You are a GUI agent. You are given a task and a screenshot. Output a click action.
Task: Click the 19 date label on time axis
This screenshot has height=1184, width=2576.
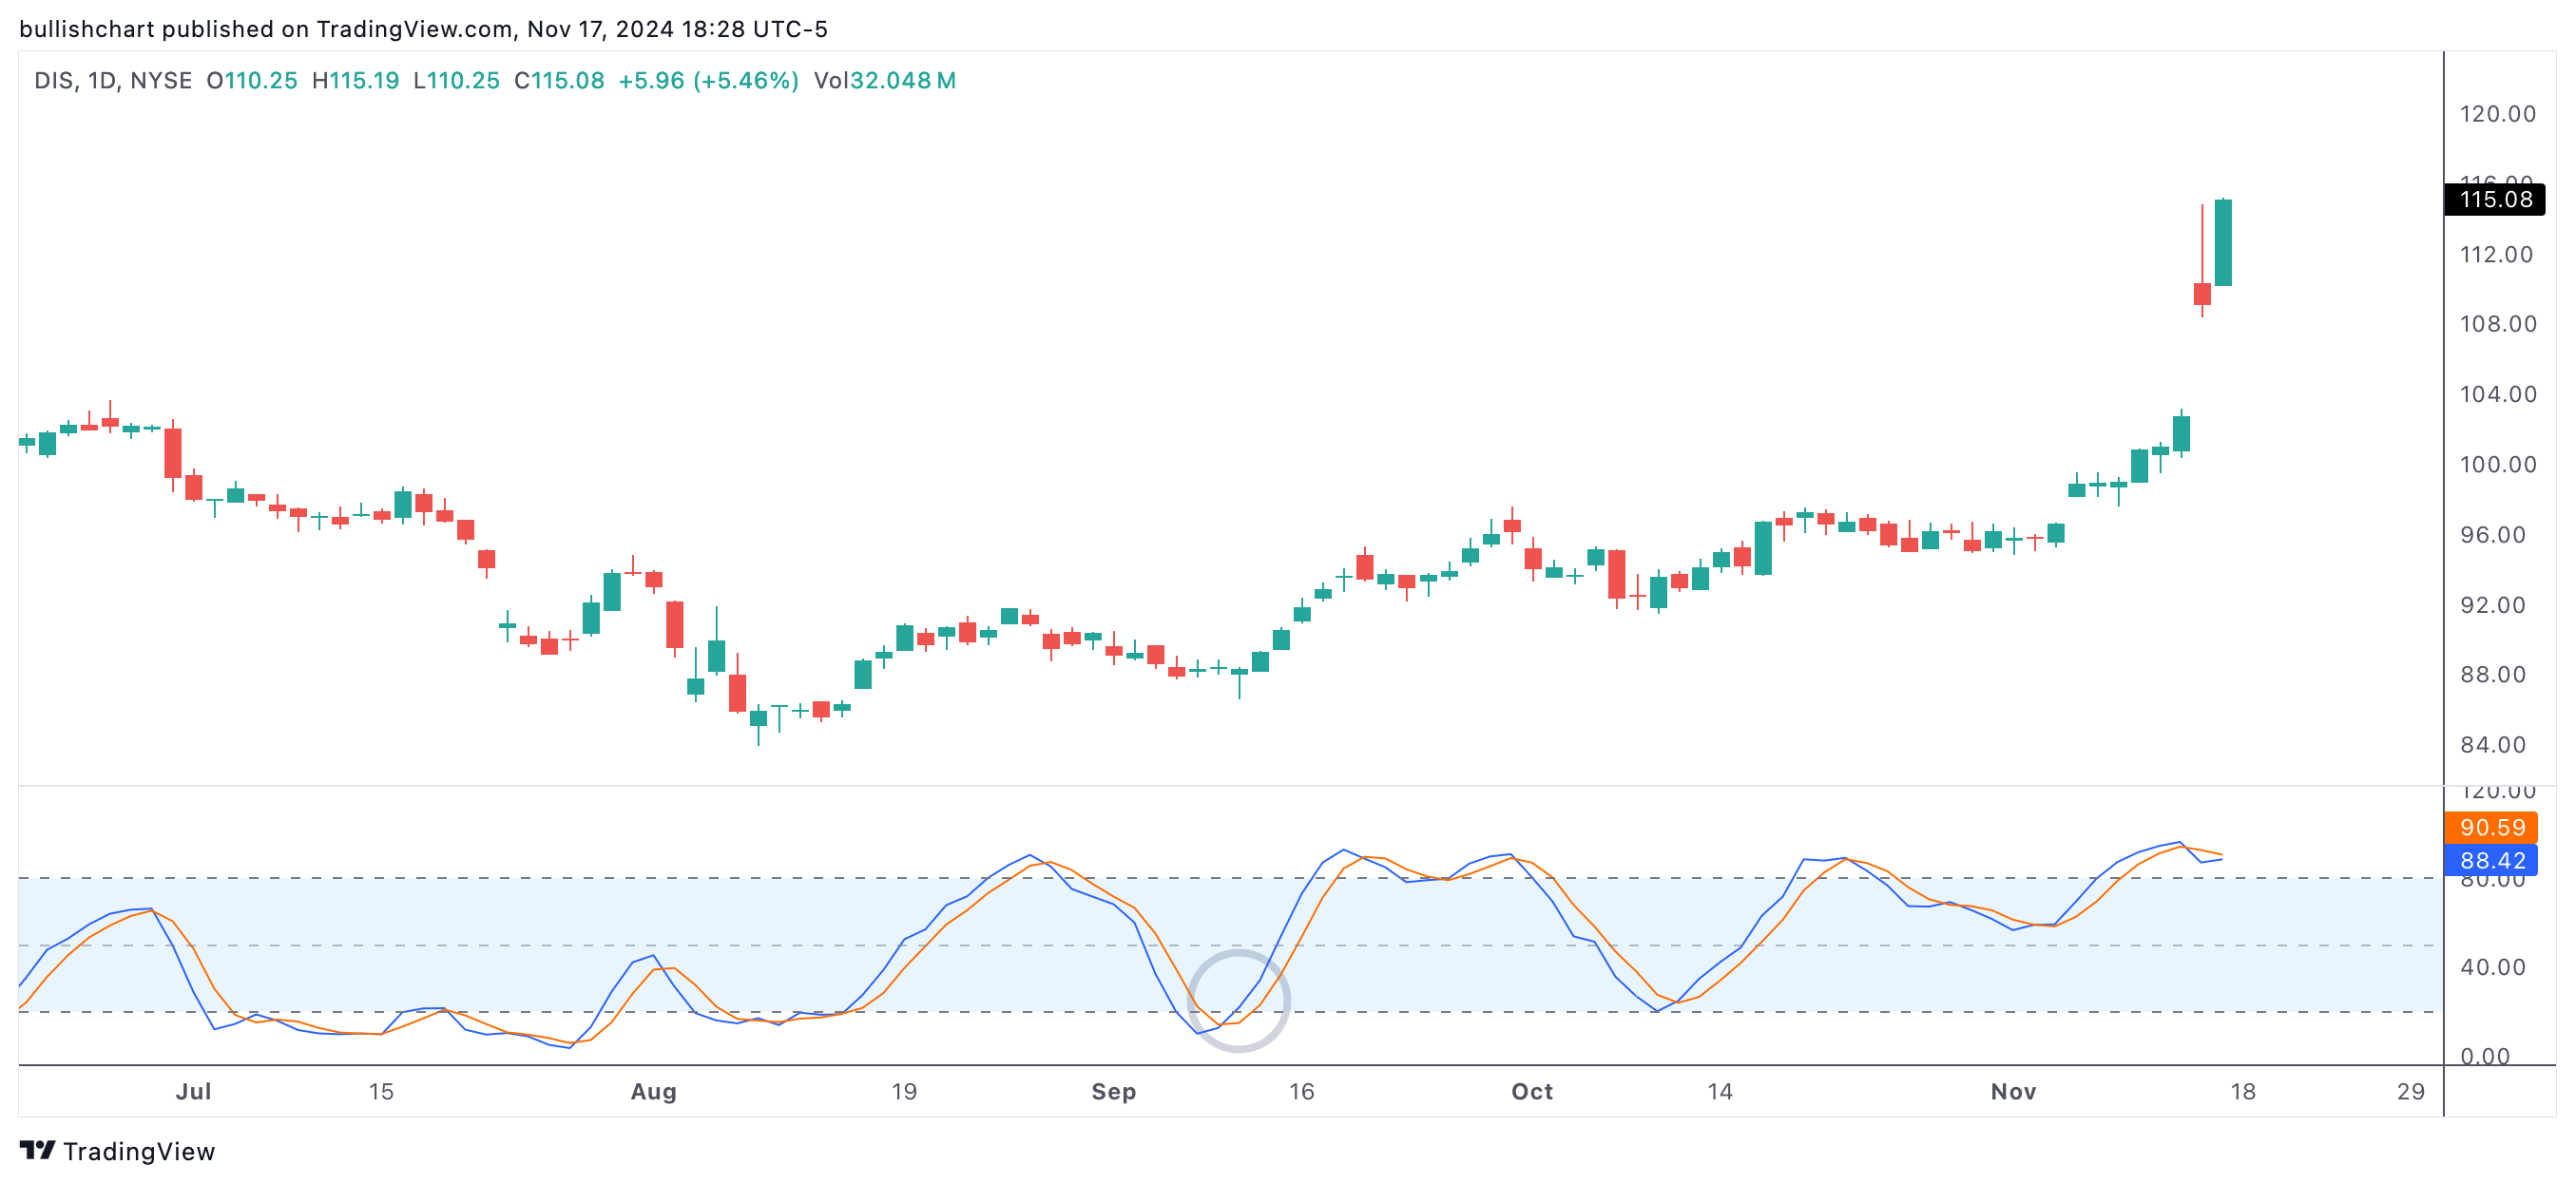[904, 1091]
